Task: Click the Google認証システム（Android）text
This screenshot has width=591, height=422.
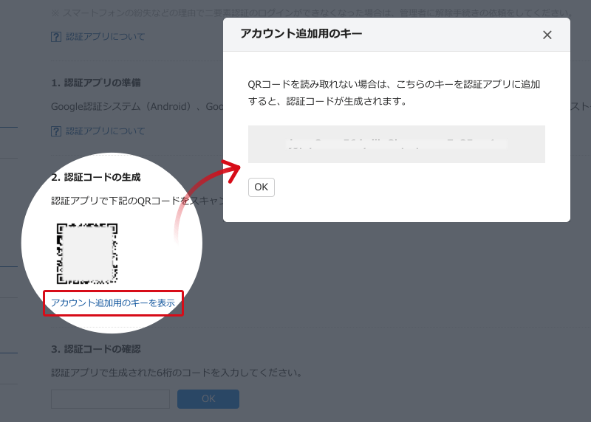Action: pyautogui.click(x=121, y=106)
